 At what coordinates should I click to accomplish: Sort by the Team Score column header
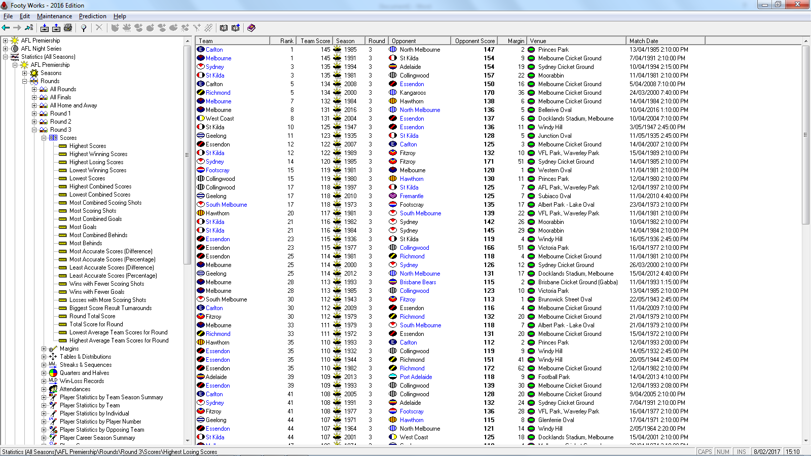click(x=315, y=41)
